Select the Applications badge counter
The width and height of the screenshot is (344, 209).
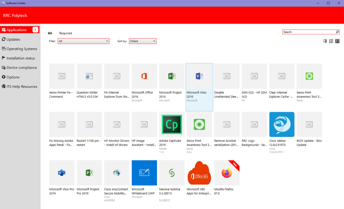(x=35, y=29)
